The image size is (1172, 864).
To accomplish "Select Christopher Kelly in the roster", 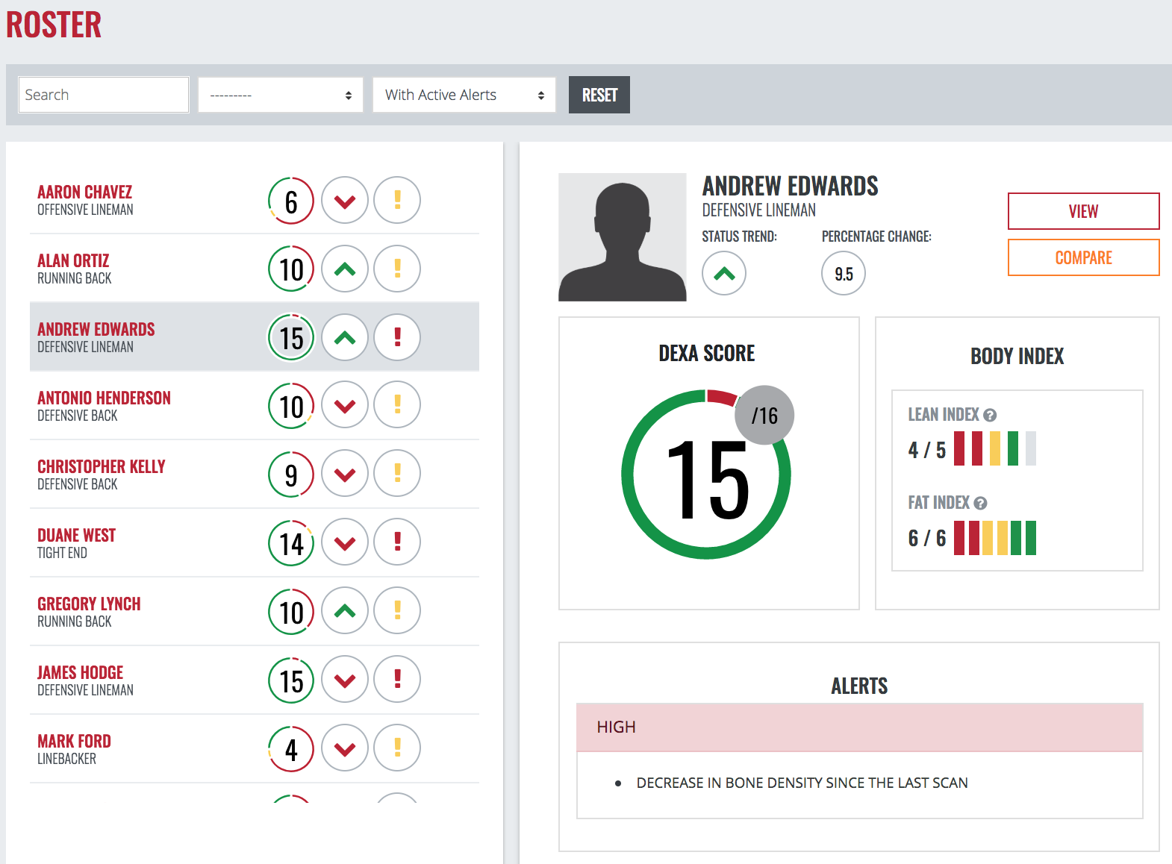I will click(x=102, y=474).
